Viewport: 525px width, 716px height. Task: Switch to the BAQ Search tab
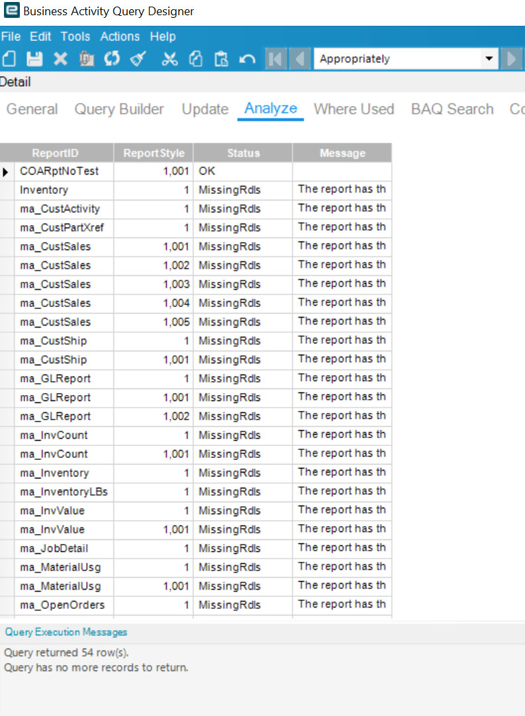452,109
